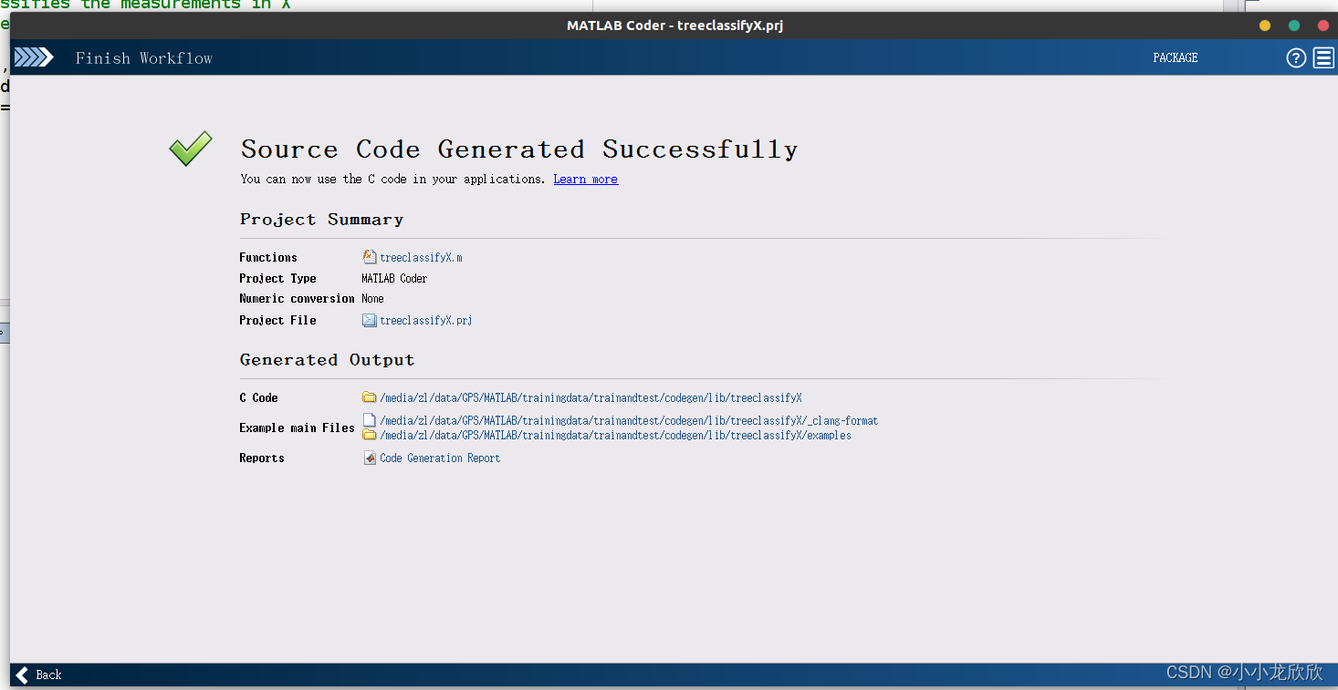
Task: Open the help question mark icon
Action: click(1296, 58)
